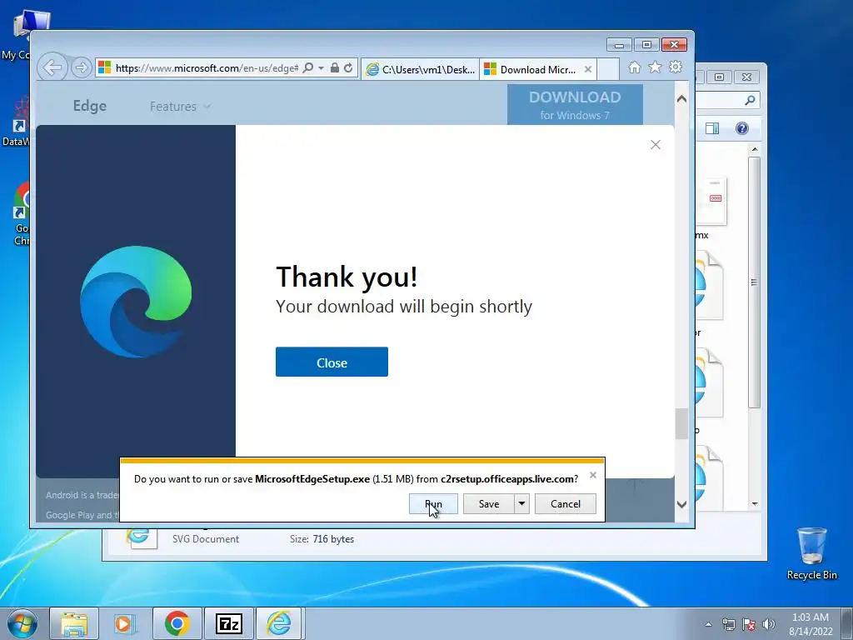Open a new blank tab in IE

click(x=608, y=69)
